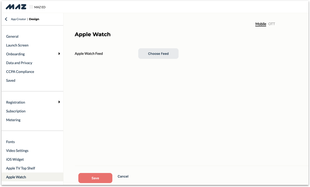The height and width of the screenshot is (187, 310).
Task: Click the Apple Watch page heading
Action: (93, 34)
